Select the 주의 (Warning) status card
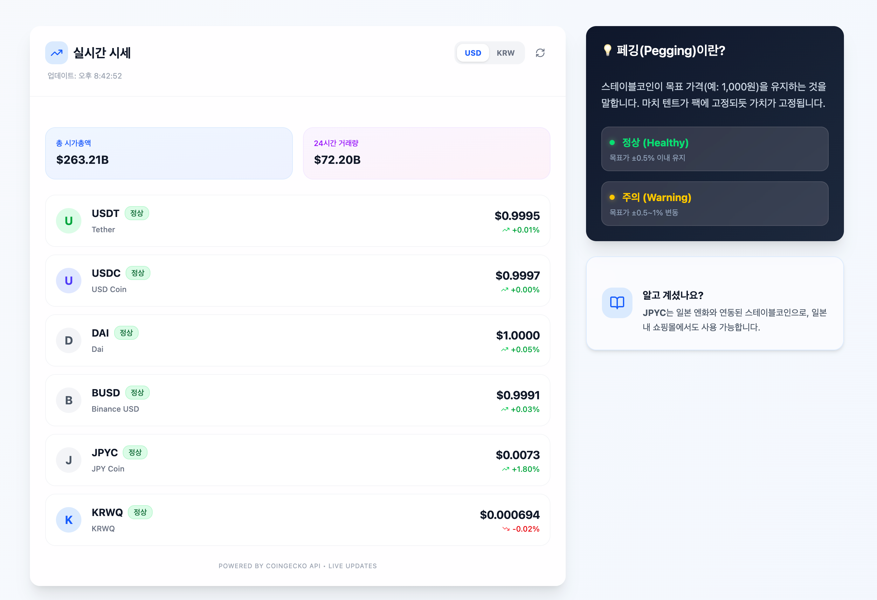The height and width of the screenshot is (600, 877). (715, 204)
